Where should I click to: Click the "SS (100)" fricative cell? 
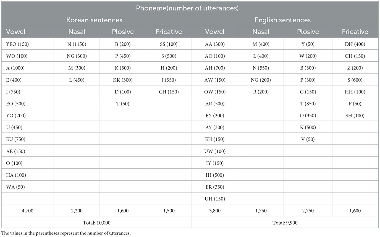(169, 44)
